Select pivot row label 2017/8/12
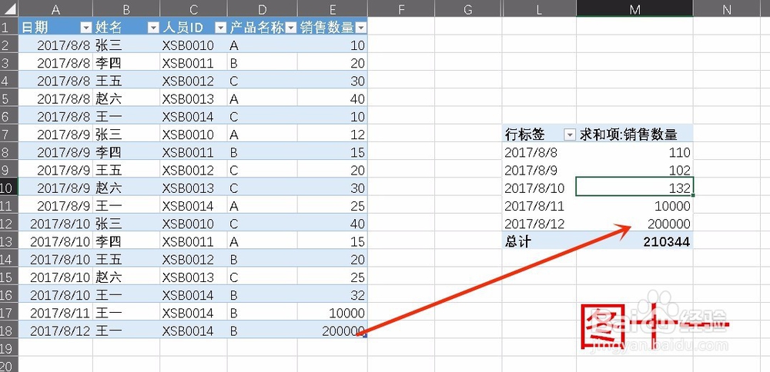The height and width of the screenshot is (372, 770). [539, 224]
